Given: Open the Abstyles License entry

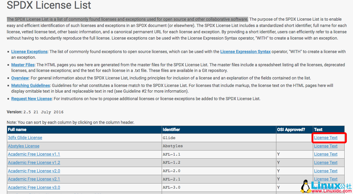Looking at the screenshot, I should click(x=24, y=146).
